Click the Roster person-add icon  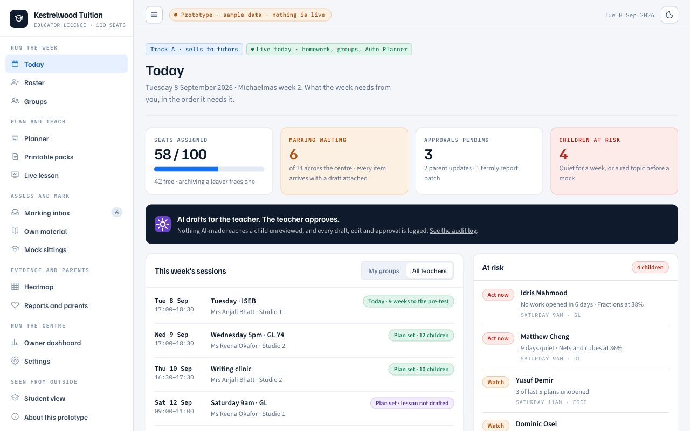(x=15, y=82)
